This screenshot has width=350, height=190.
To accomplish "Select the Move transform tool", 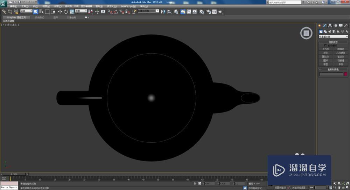I will [60, 12].
